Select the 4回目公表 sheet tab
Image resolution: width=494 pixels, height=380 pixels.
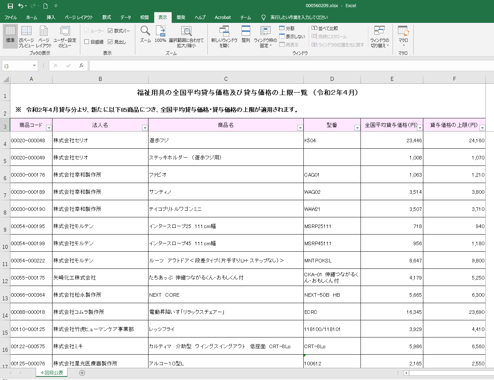coord(52,373)
